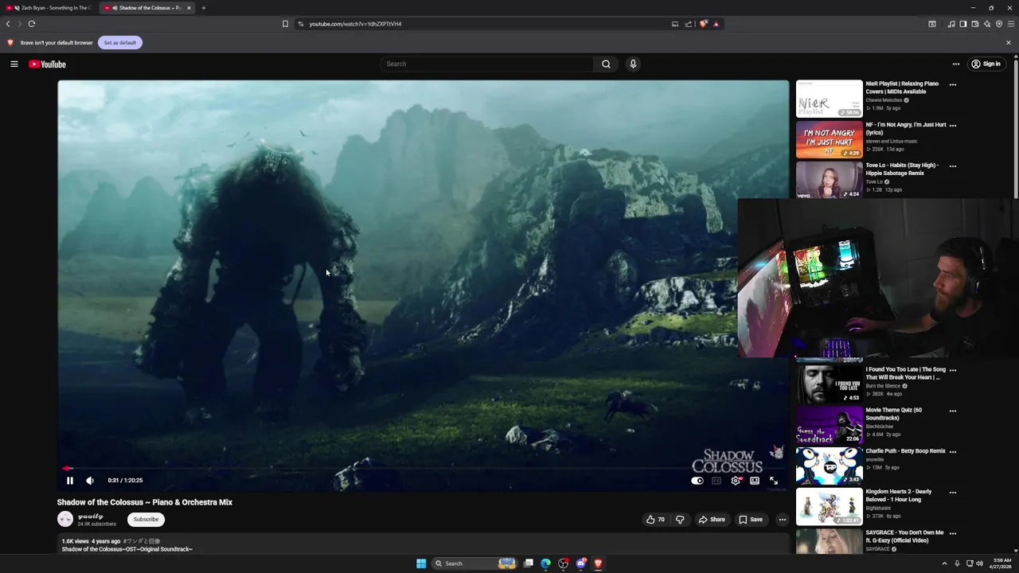1019x573 pixels.
Task: Dismiss the default browser notification bar
Action: tap(1009, 42)
